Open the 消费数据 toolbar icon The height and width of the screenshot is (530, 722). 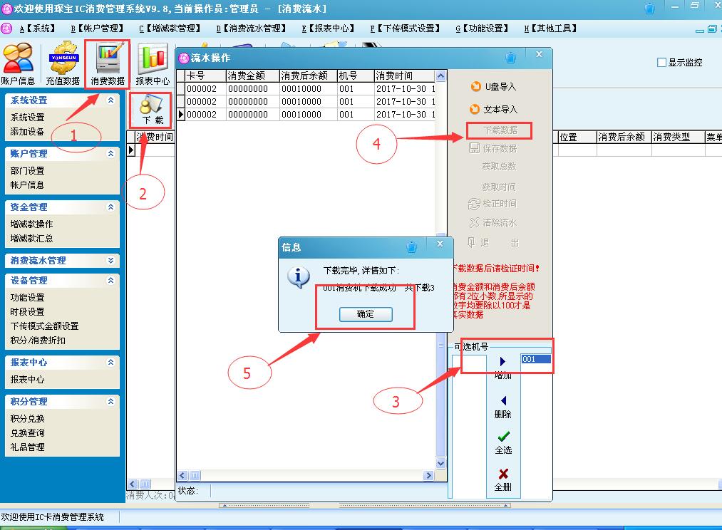(x=108, y=64)
